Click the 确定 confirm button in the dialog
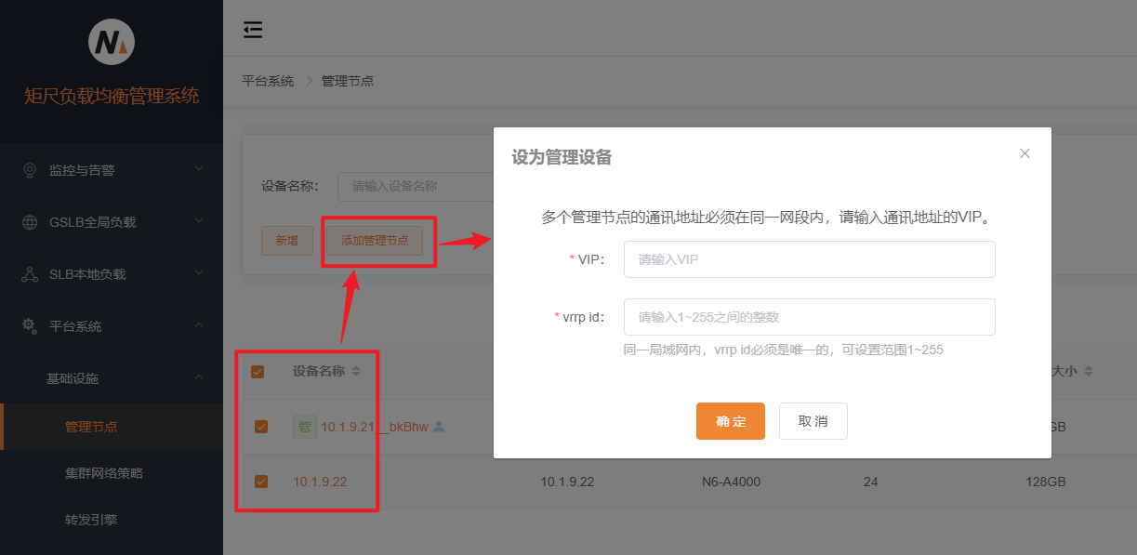This screenshot has height=555, width=1137. tap(731, 421)
